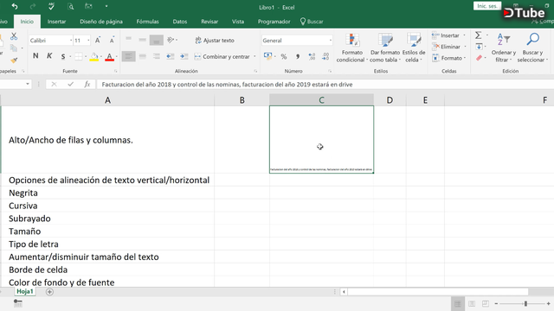Click the Clear eraser icon
554x311 pixels.
479,58
